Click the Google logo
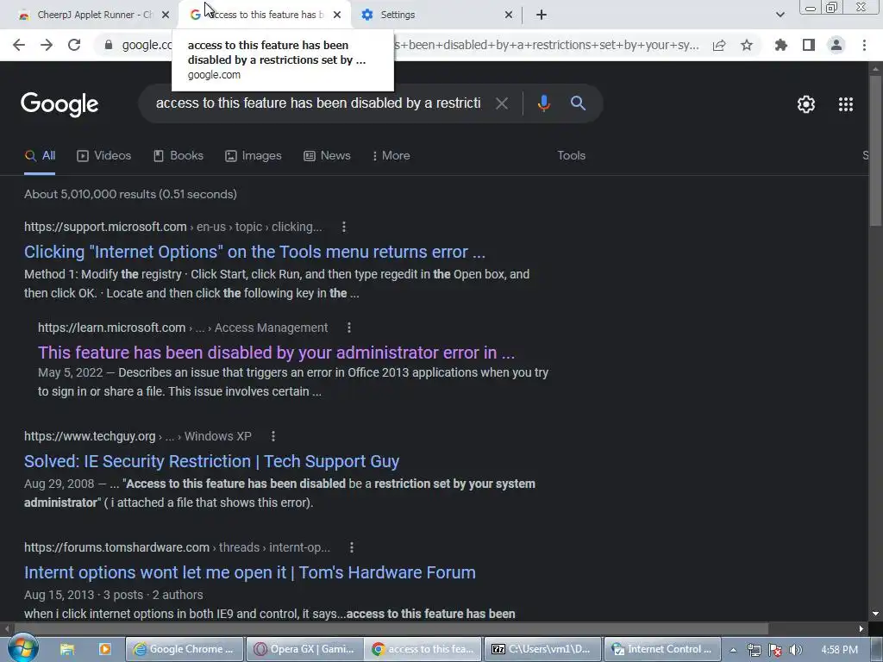Screen dimensions: 883x662 (x=59, y=104)
